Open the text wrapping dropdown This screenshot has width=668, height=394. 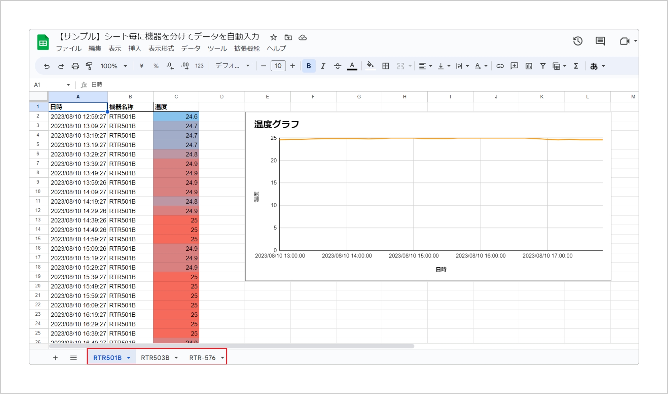pyautogui.click(x=463, y=66)
